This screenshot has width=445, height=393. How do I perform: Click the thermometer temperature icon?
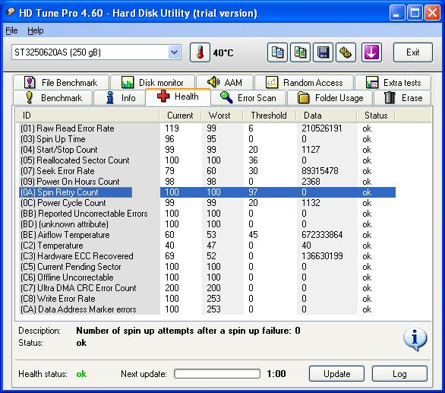pos(200,52)
